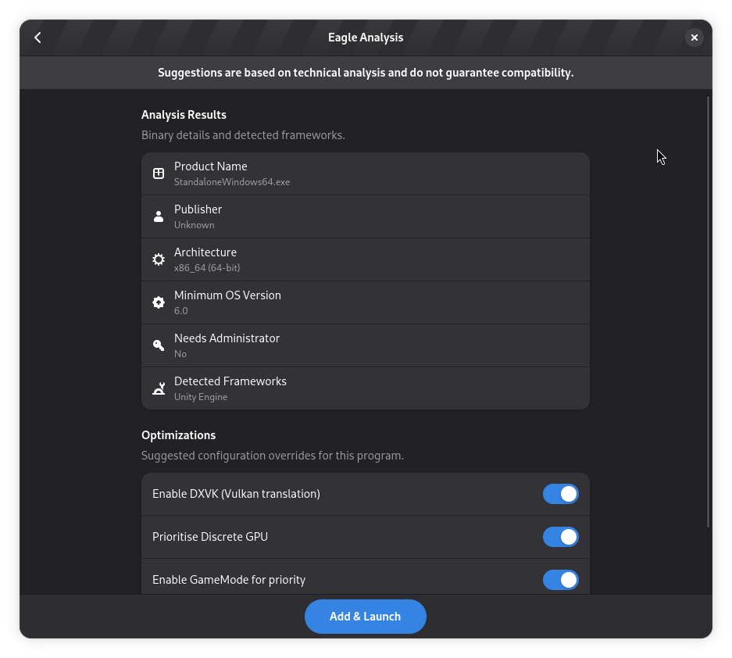Click the person icon beside Publisher

click(159, 216)
